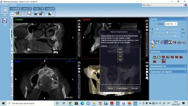Open the 3D module icon in the left sidebar
The image size is (188, 106).
[5, 21]
